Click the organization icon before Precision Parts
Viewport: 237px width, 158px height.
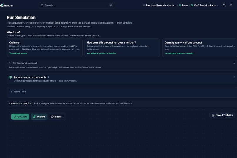point(144,5)
